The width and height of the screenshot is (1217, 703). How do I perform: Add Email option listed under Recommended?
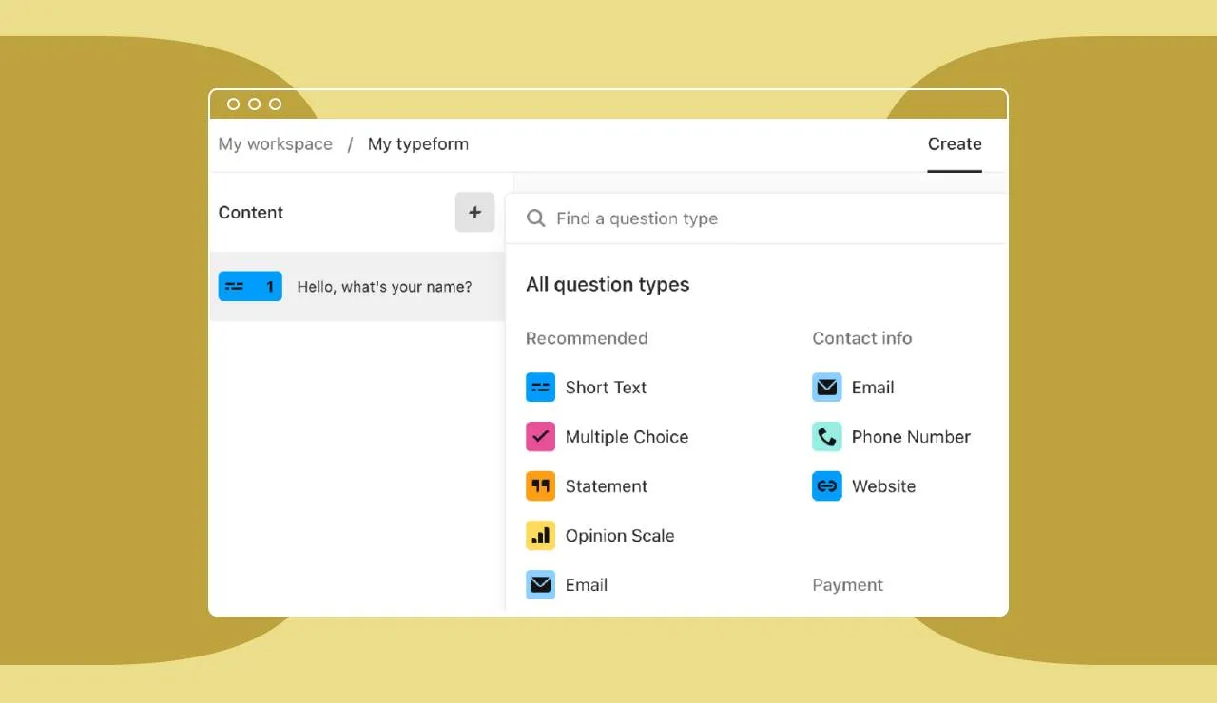(x=586, y=585)
